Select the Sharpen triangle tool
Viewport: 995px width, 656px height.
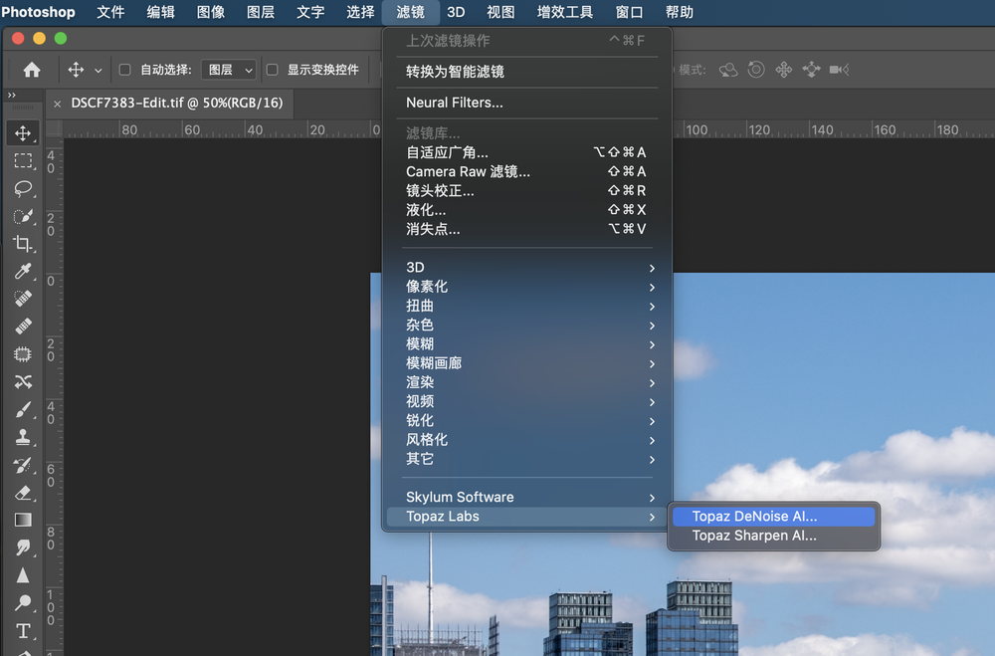tap(23, 575)
